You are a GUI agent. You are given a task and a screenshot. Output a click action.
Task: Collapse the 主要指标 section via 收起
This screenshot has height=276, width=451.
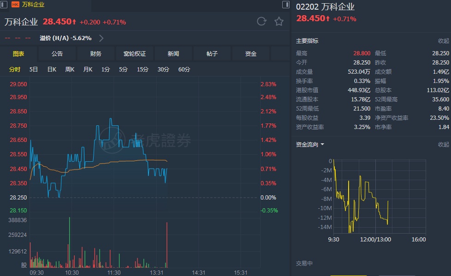point(443,41)
